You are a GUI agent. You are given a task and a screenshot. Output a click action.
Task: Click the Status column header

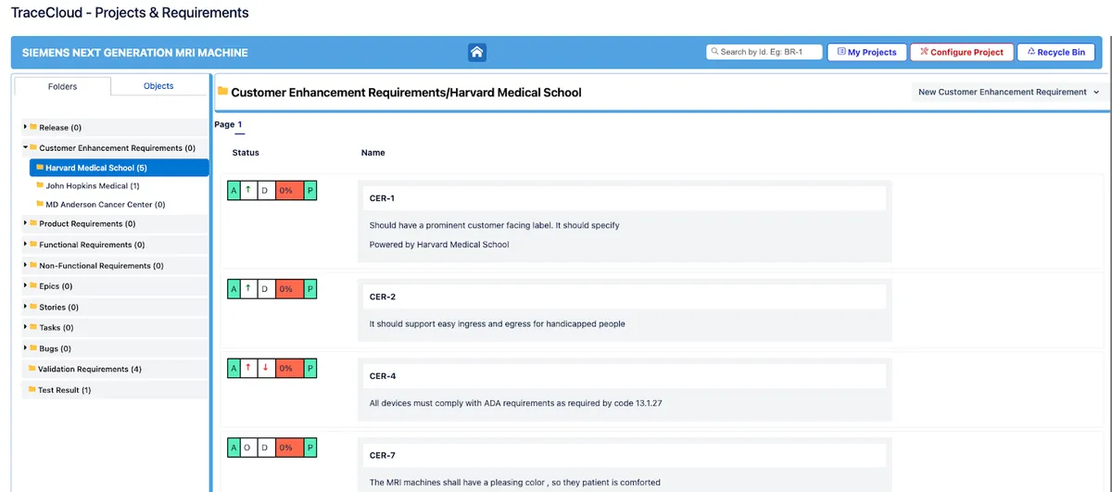[246, 152]
